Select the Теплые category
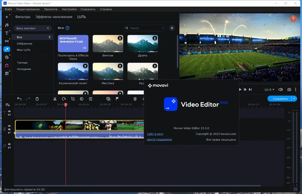The height and width of the screenshot is (194, 302). (x=22, y=63)
